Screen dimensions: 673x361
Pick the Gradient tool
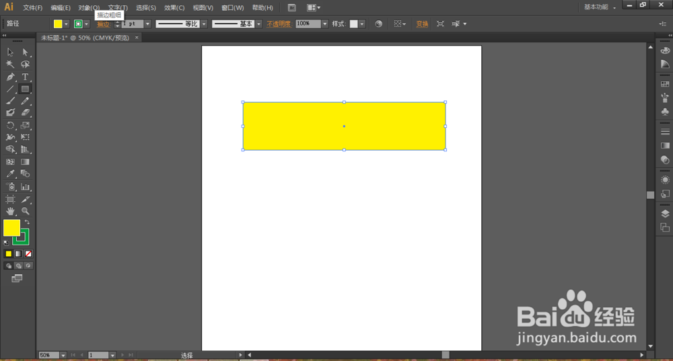[x=26, y=161]
